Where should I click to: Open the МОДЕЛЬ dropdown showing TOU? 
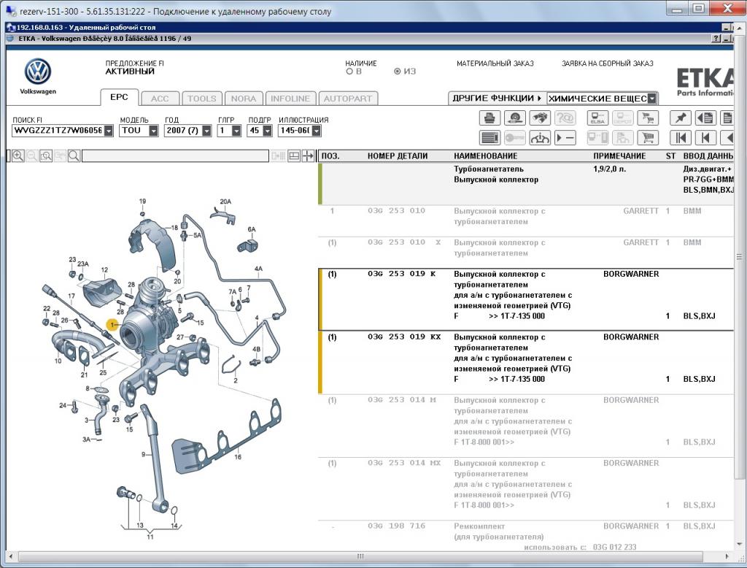tap(153, 130)
